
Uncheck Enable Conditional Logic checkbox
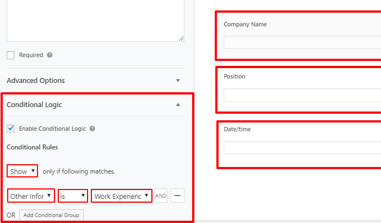(11, 129)
